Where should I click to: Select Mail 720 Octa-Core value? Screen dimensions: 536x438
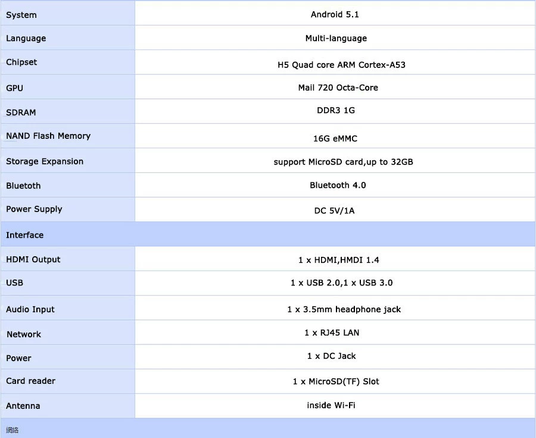(338, 88)
